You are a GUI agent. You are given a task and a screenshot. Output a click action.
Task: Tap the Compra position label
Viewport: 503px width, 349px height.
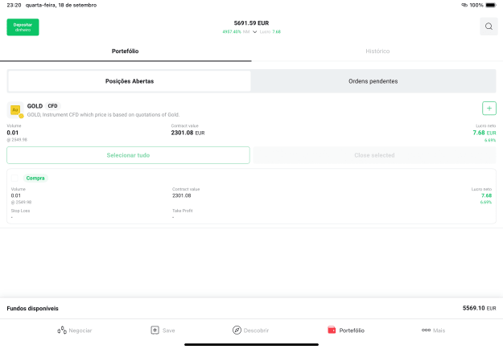tap(35, 179)
